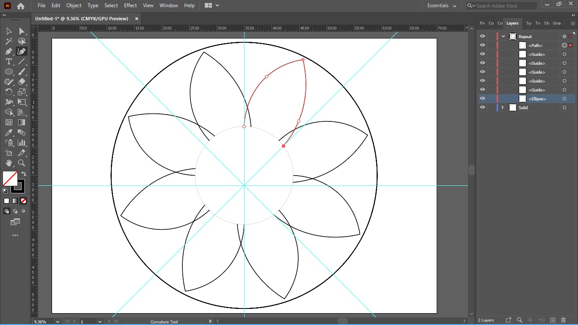The image size is (578, 325).
Task: Delete selection via trash icon
Action: pyautogui.click(x=563, y=320)
